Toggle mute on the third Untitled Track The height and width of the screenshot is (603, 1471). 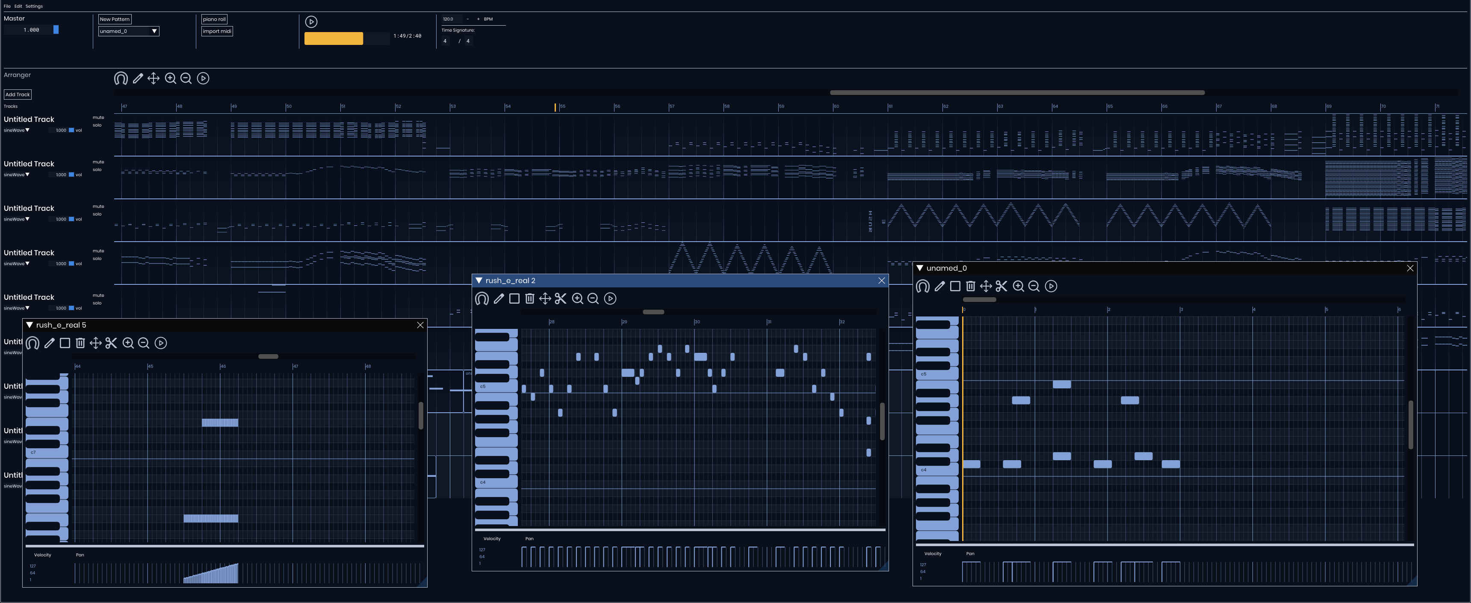coord(98,206)
